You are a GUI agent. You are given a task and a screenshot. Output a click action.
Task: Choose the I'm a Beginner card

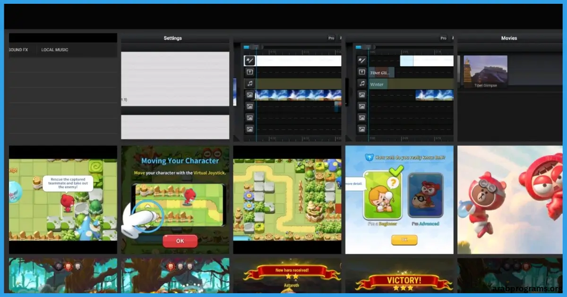383,196
